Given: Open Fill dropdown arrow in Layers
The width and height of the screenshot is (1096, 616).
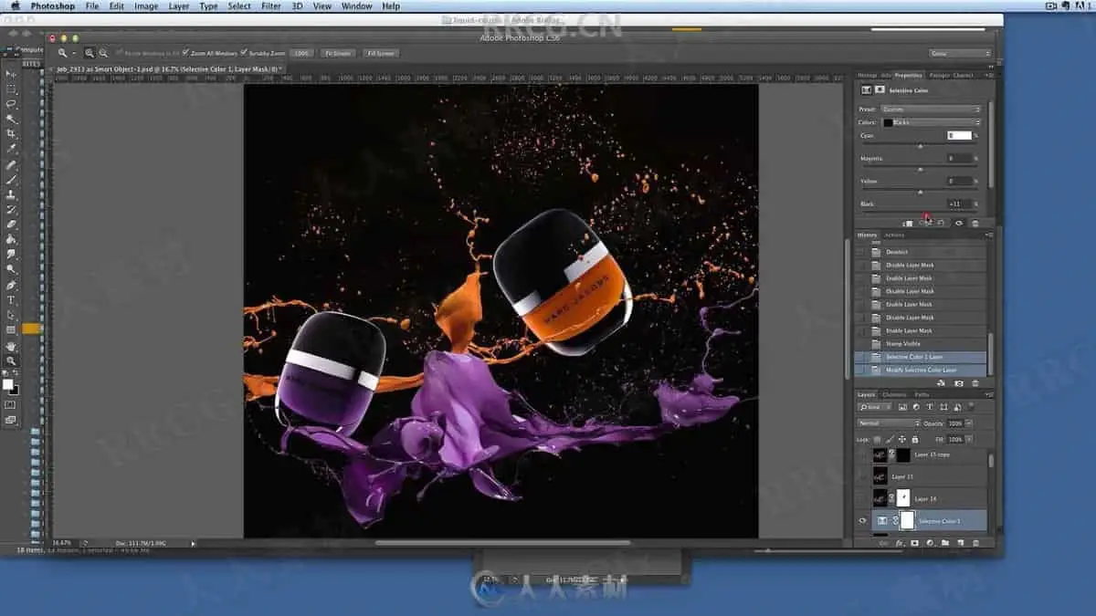Looking at the screenshot, I should tap(969, 439).
